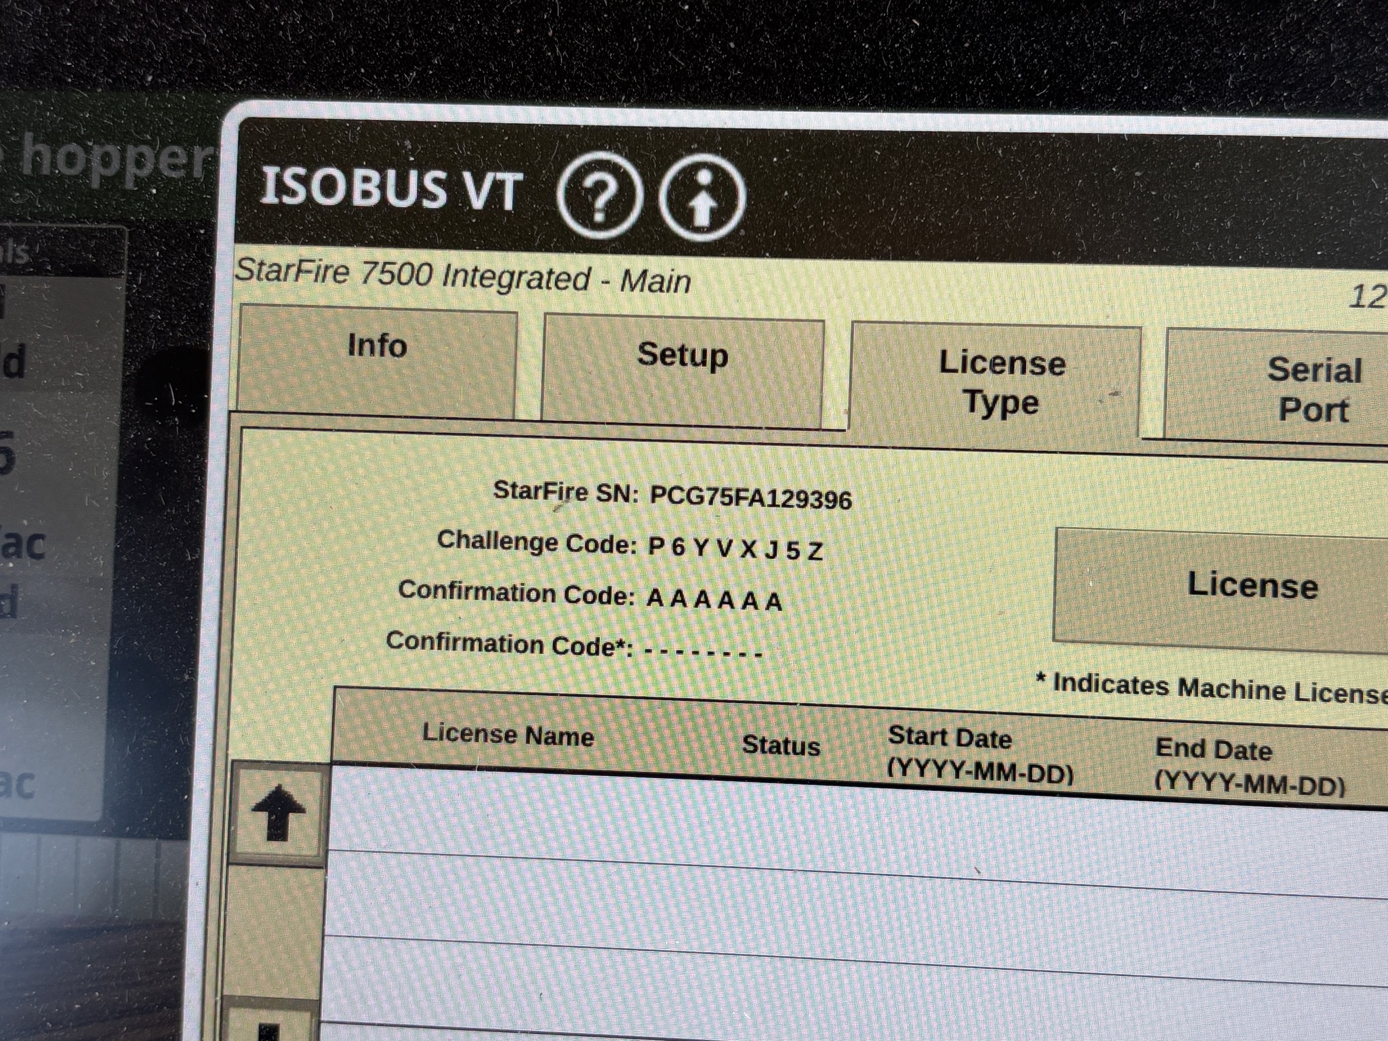The width and height of the screenshot is (1388, 1041).
Task: Open the ISOBUS VT information icon
Action: coord(702,197)
